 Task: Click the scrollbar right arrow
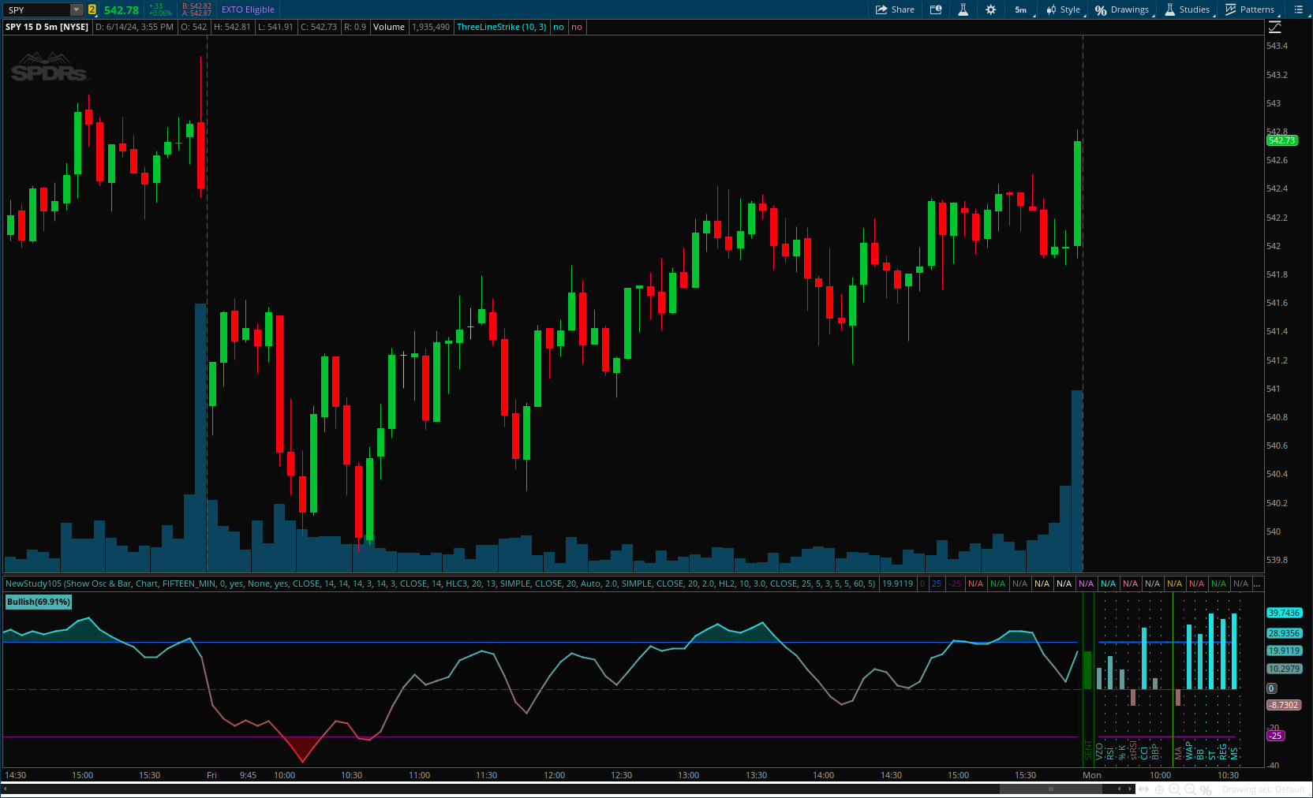tap(1130, 789)
